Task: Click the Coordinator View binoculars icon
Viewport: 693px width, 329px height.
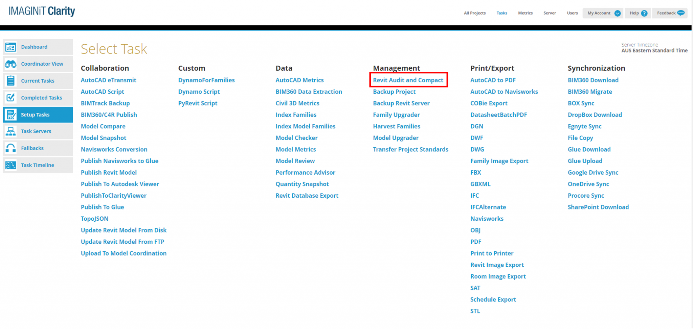Action: (10, 64)
